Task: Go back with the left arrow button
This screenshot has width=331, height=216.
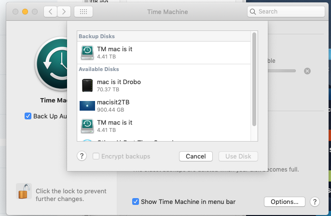Action: click(x=50, y=12)
